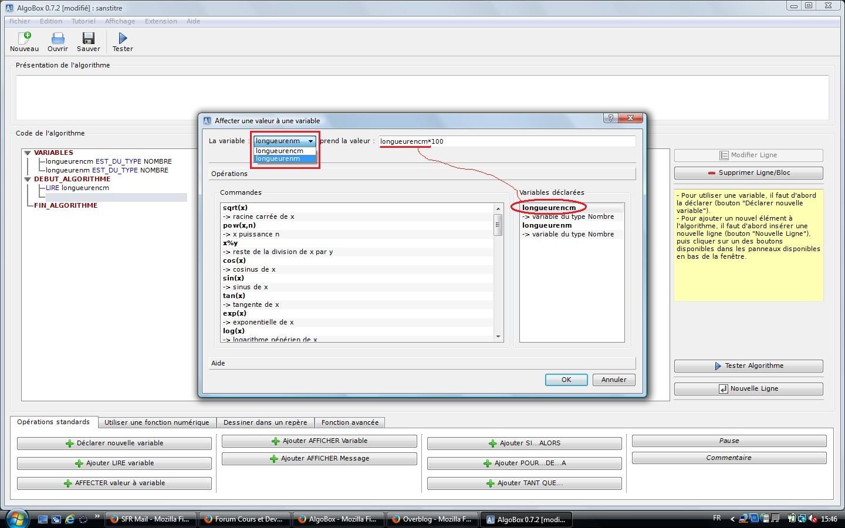Click the Commentaire button
Screen dimensions: 845x528
point(729,458)
